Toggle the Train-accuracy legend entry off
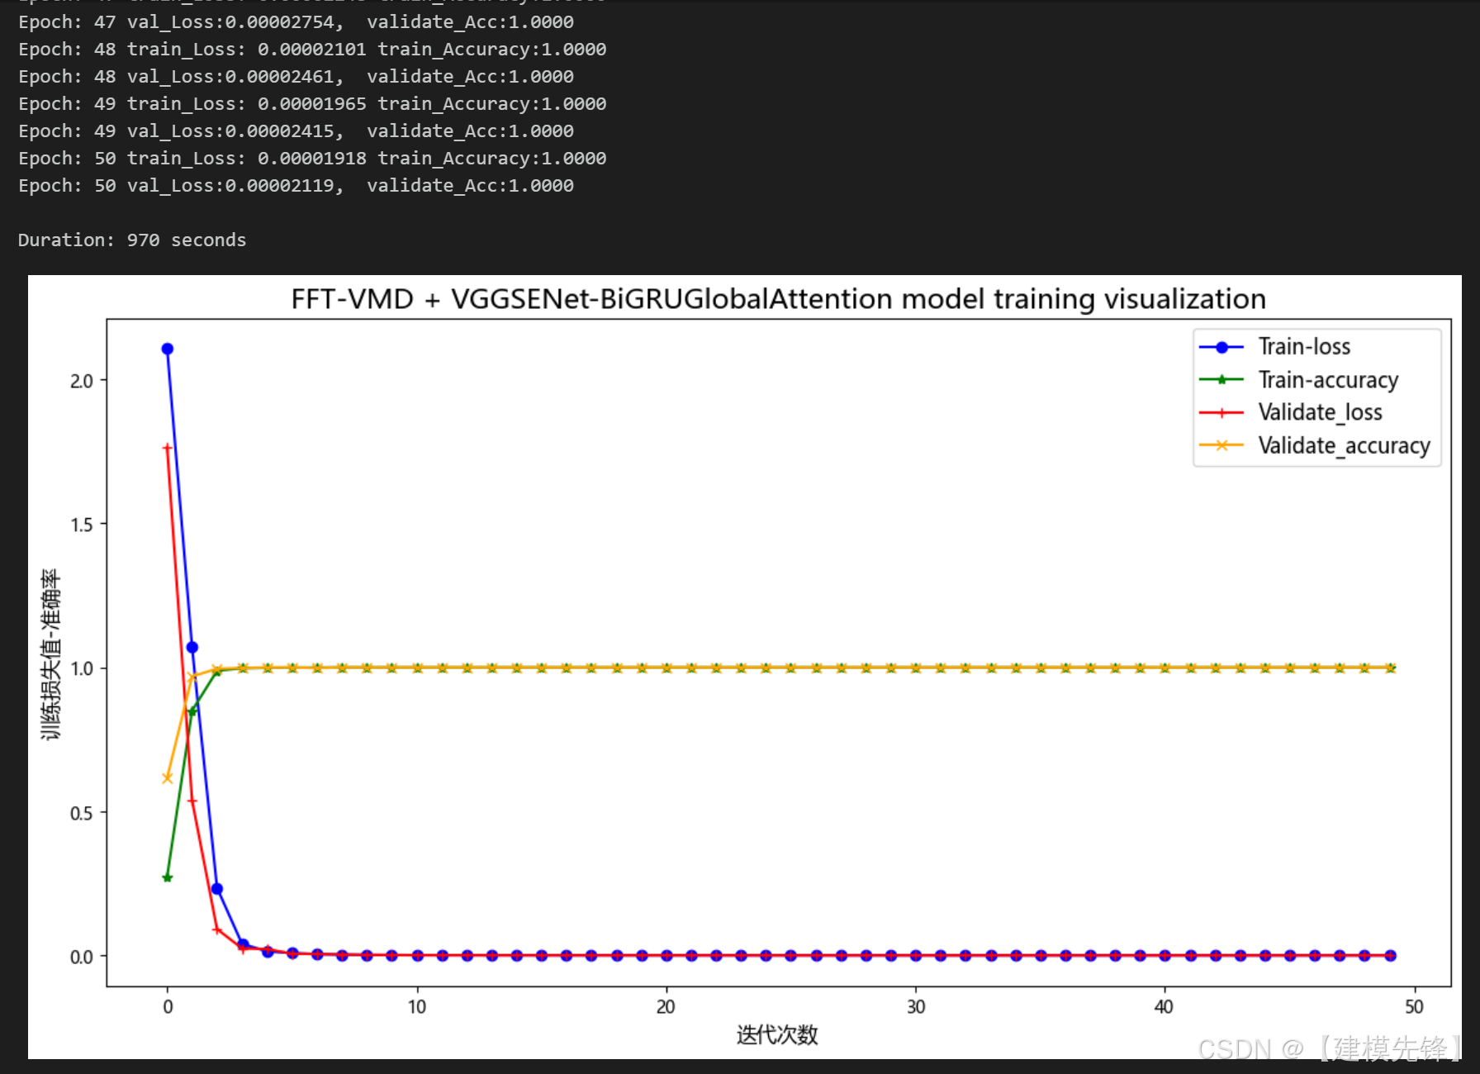This screenshot has height=1074, width=1480. [1328, 380]
